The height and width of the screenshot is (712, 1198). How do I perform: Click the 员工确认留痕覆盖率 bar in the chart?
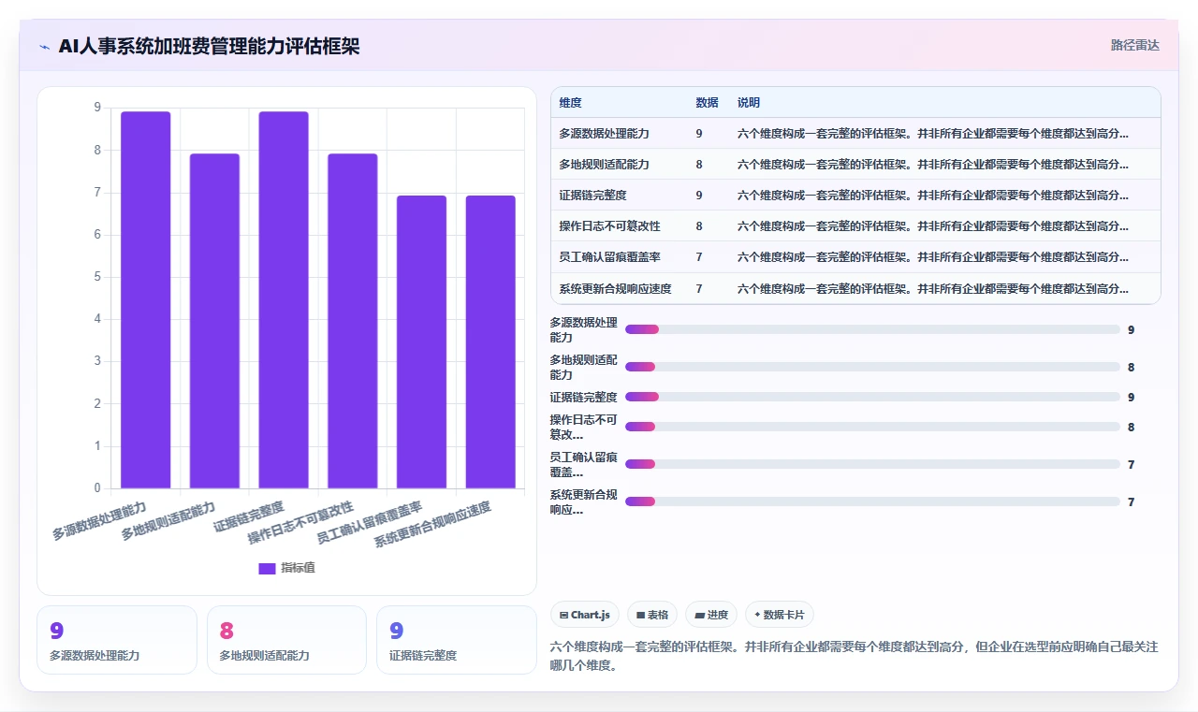pyautogui.click(x=421, y=341)
